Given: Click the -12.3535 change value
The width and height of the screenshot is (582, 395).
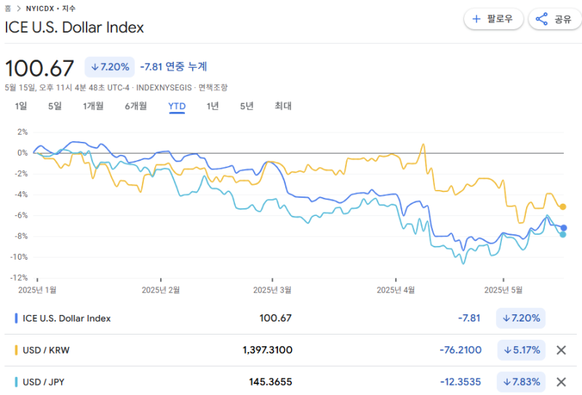Looking at the screenshot, I should (461, 382).
